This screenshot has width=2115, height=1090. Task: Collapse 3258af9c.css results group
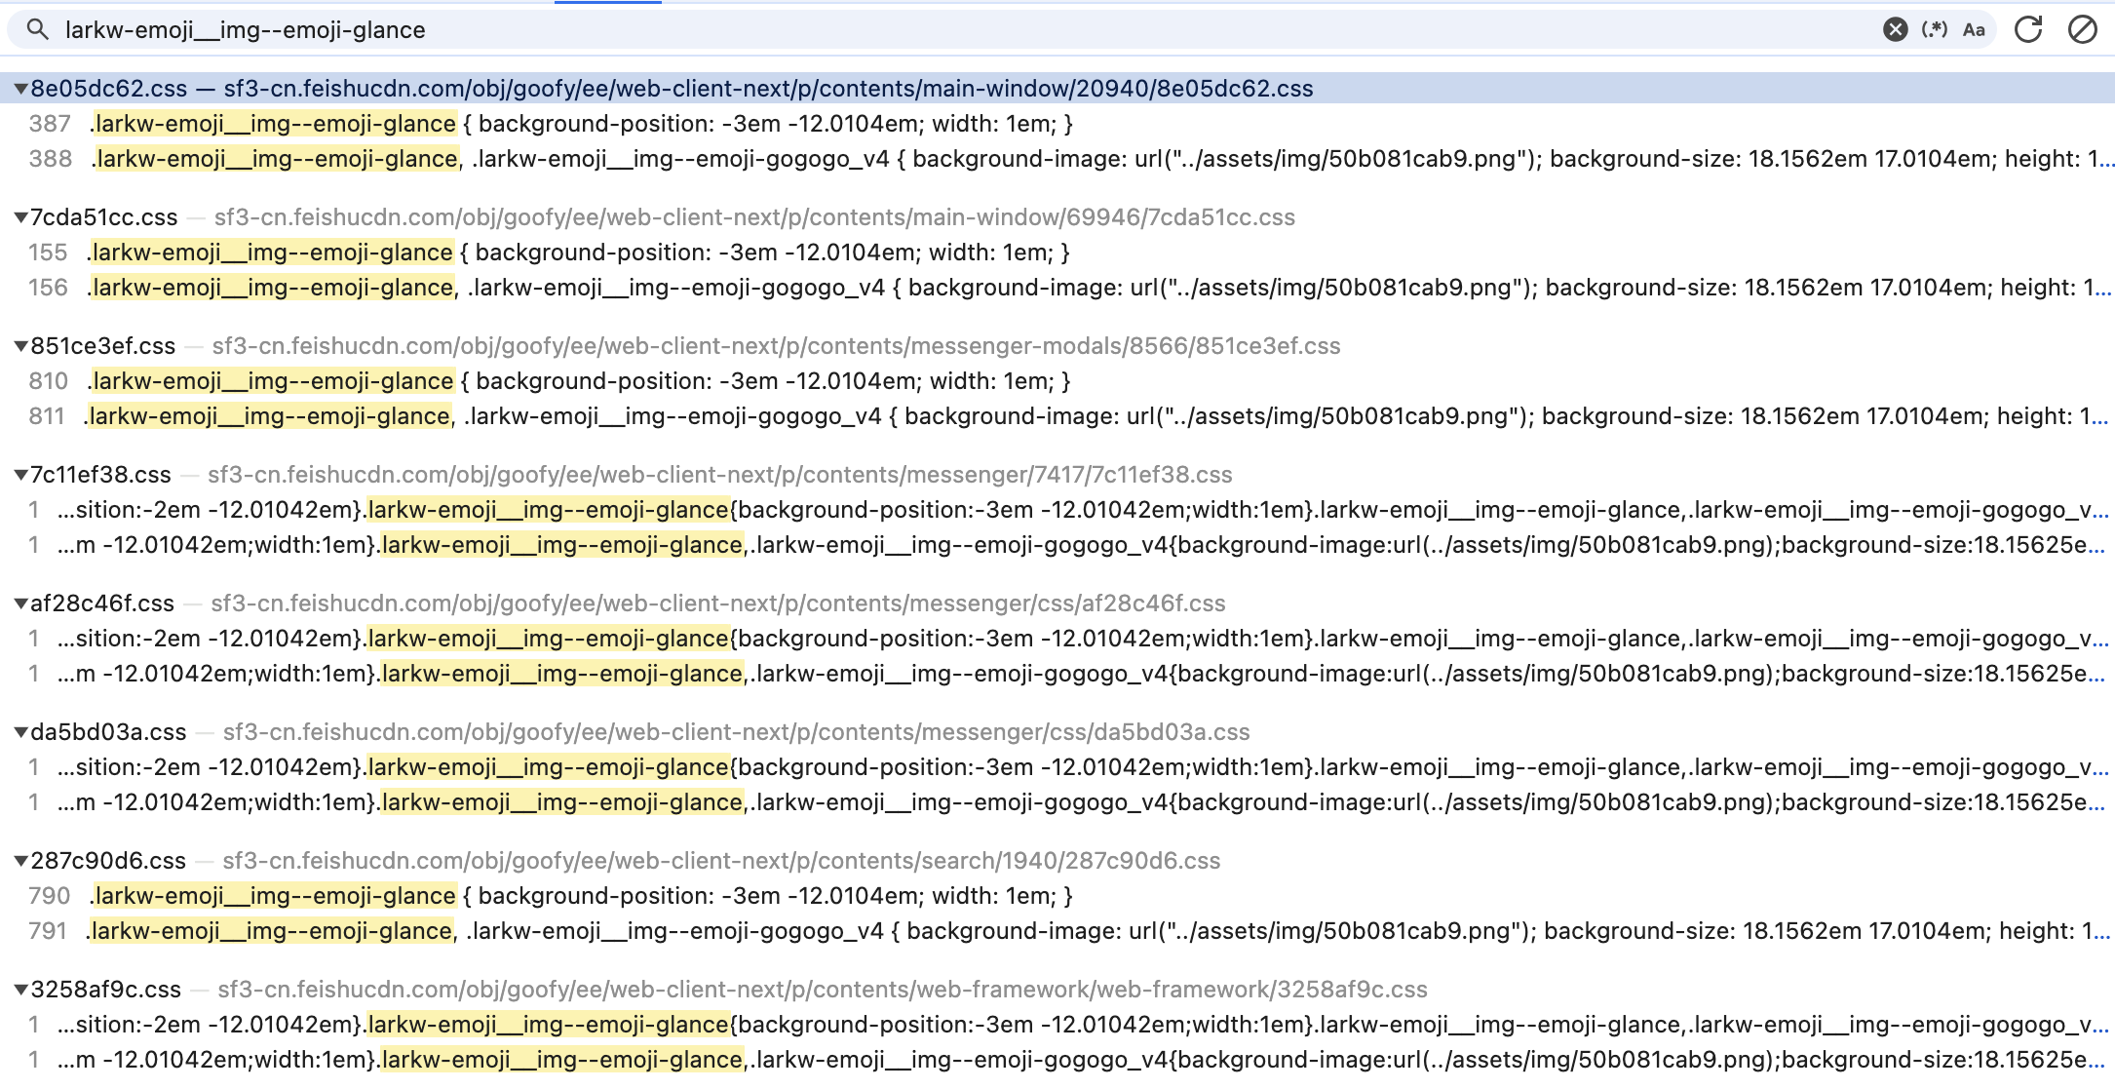19,990
